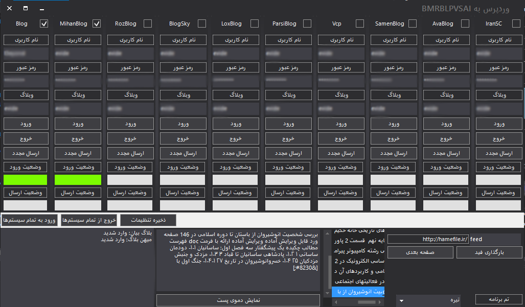525x307 pixels.
Task: Click وبلاگ label under SamenBlog
Action: point(394,95)
